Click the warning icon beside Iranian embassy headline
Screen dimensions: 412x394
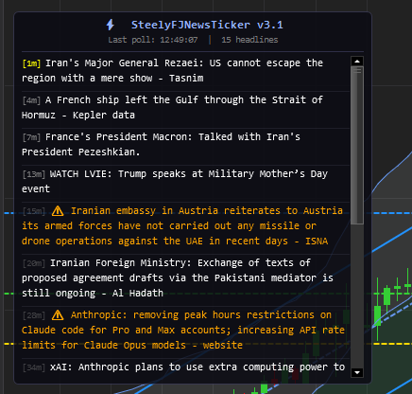click(x=58, y=210)
